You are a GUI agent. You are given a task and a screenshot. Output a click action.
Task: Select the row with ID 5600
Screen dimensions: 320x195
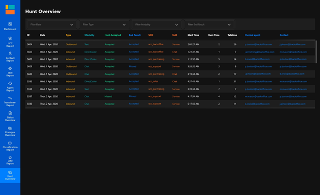[170, 74]
